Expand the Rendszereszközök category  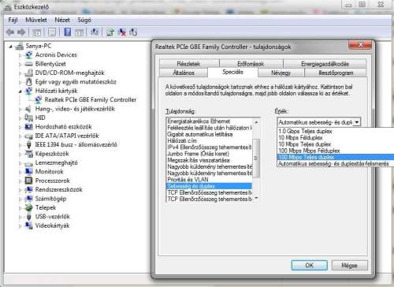(x=20, y=190)
